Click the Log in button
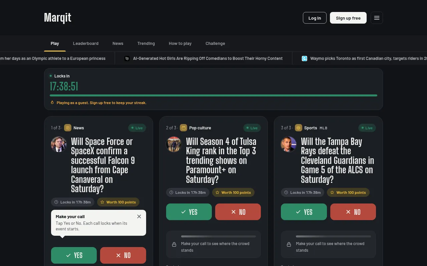The image size is (427, 266). point(315,18)
